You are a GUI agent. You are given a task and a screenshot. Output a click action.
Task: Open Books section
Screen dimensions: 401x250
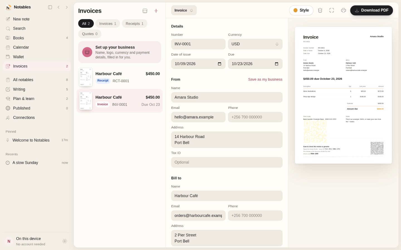coord(37,38)
